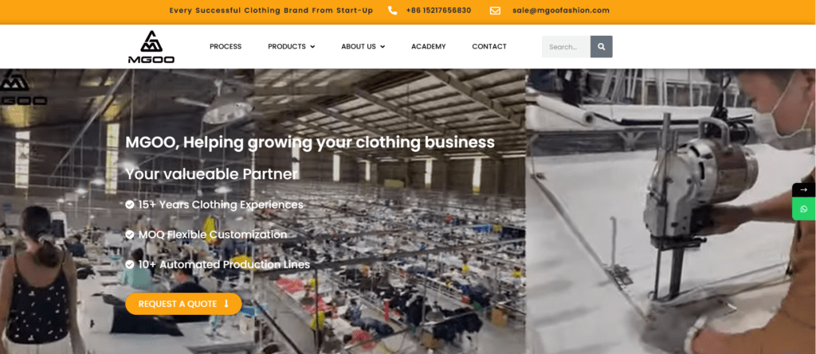
Task: Expand the ABOUT US dropdown menu
Action: click(363, 47)
